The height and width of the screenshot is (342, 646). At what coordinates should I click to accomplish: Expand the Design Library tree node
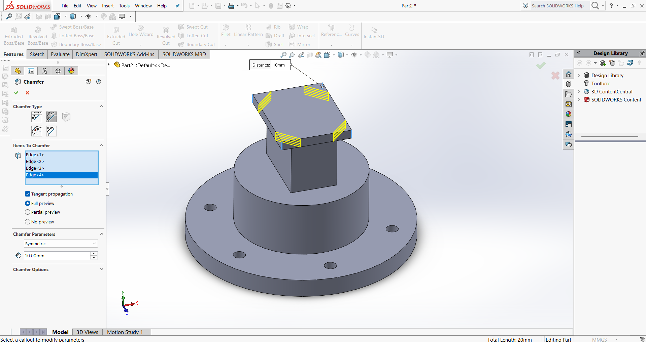tap(579, 75)
